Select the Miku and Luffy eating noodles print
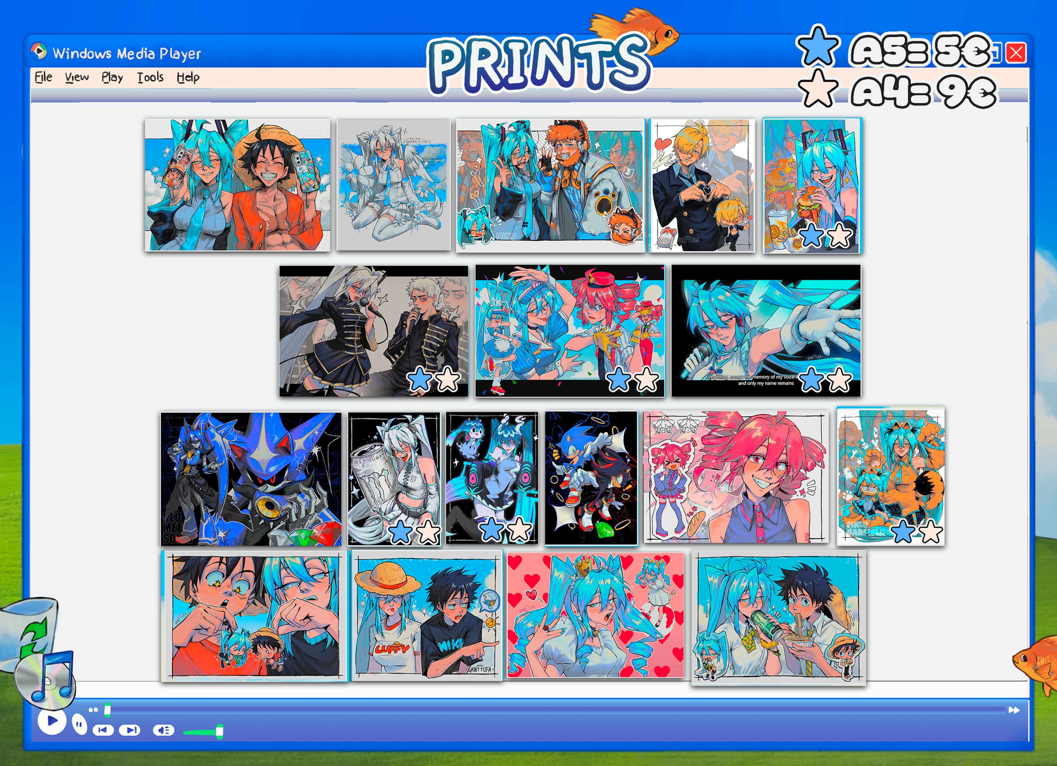This screenshot has height=766, width=1057. coord(778,618)
